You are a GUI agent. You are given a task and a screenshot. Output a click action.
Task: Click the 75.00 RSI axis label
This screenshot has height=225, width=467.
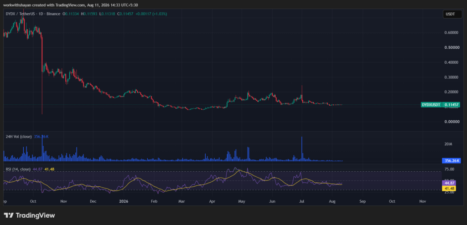449,169
